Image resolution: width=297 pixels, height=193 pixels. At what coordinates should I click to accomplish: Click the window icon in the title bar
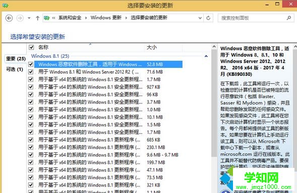(x=6, y=6)
